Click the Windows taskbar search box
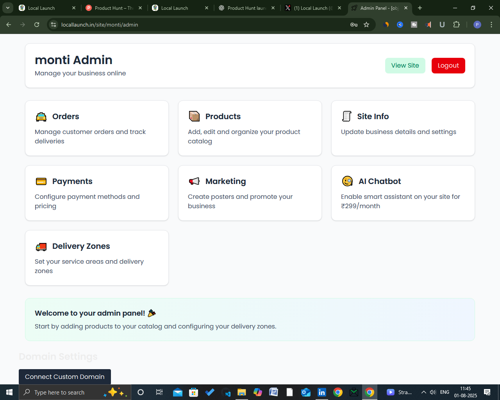Image resolution: width=500 pixels, height=400 pixels. 74,392
